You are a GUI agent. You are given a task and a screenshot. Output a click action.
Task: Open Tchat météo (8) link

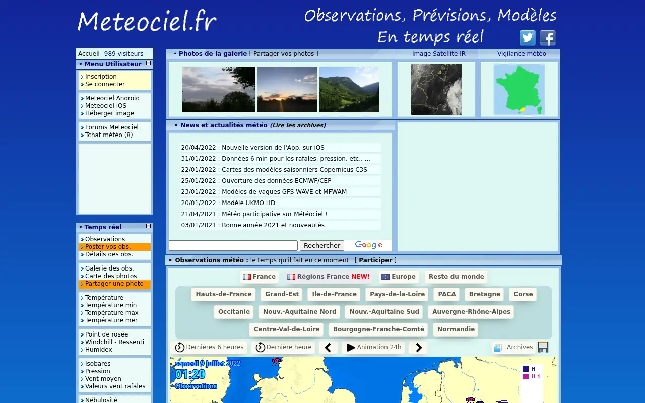[x=109, y=135]
